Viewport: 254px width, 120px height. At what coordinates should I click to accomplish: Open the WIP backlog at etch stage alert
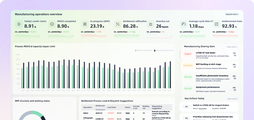(209, 66)
